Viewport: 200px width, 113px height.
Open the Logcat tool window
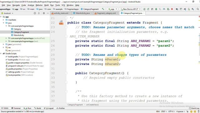pyautogui.click(x=49, y=108)
